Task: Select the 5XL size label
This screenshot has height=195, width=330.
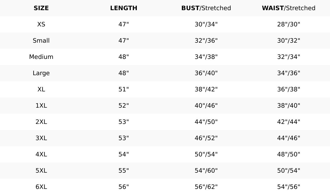Action: point(41,171)
